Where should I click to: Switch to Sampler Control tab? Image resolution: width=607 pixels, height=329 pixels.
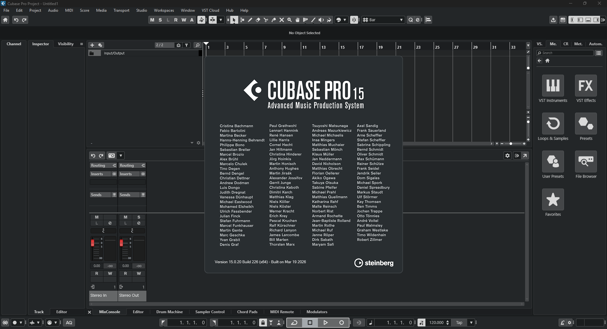pos(210,312)
